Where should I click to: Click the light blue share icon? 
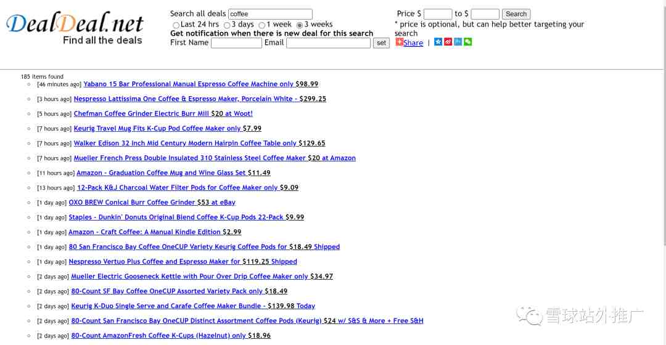[x=458, y=42]
